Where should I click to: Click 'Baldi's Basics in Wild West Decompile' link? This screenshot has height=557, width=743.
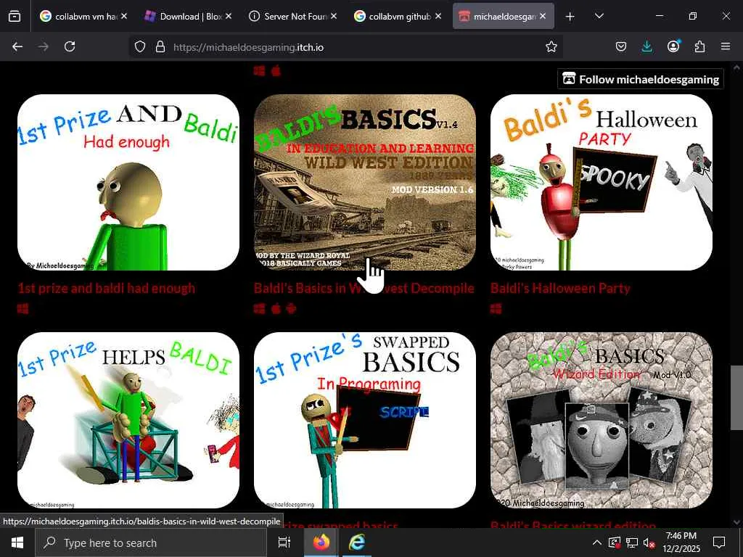(x=364, y=288)
